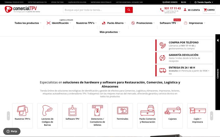Open the Terminales touchscreen icon
The height and width of the screenshot is (137, 220).
click(x=123, y=111)
